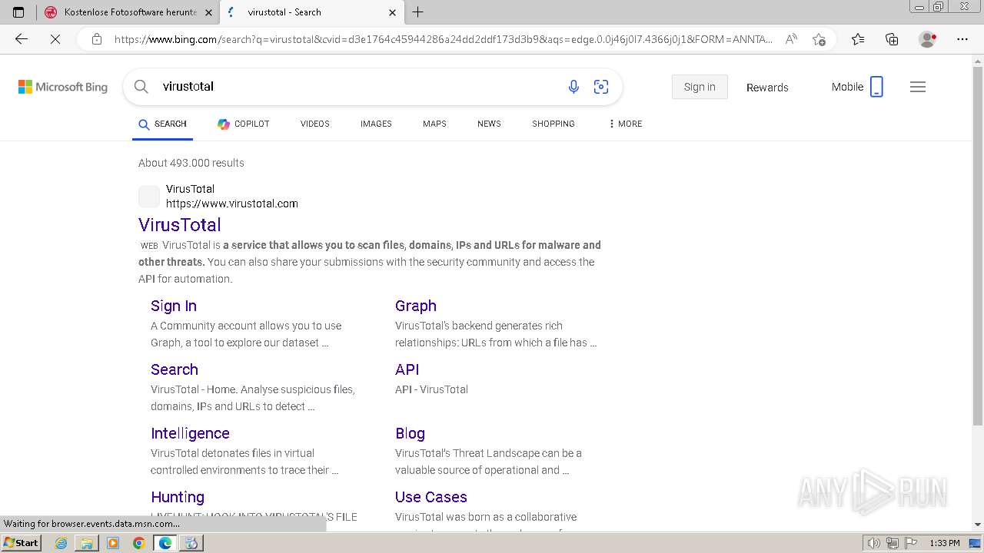Select the SEARCH tab
984x553 pixels.
coord(162,124)
